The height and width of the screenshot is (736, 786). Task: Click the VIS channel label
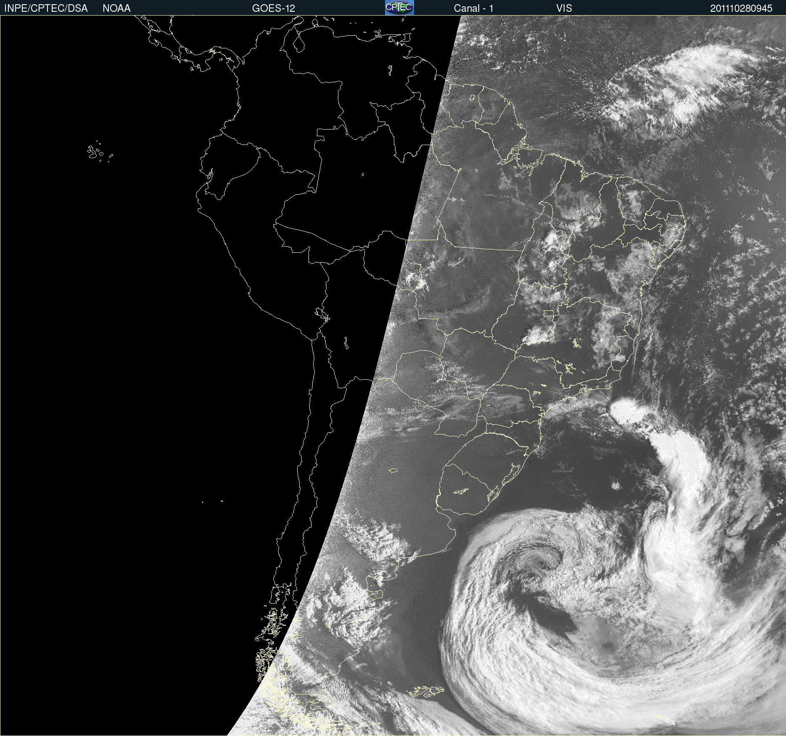(564, 8)
